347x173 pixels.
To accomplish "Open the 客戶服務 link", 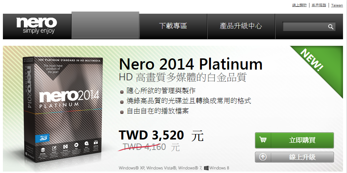I will click(319, 5).
